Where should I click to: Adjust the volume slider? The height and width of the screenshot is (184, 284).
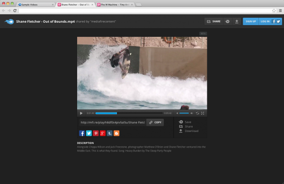[x=184, y=113]
